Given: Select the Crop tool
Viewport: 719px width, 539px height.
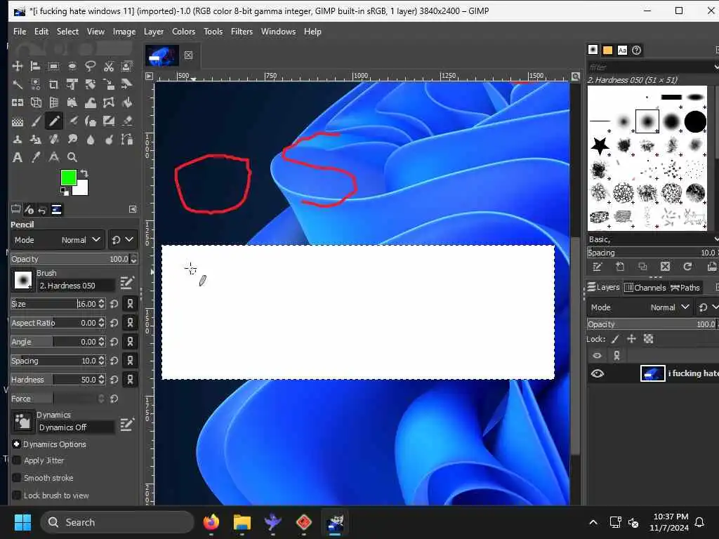Looking at the screenshot, I should [x=53, y=84].
